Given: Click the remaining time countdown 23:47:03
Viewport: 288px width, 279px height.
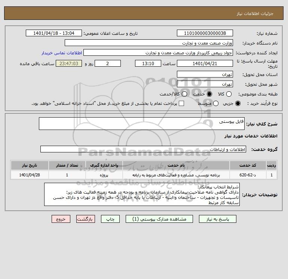Looking at the screenshot, I should (x=69, y=63).
